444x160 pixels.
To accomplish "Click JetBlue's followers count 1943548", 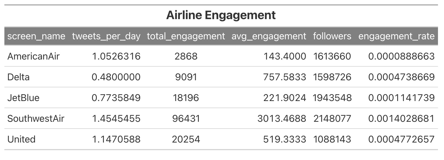I will 332,98.
